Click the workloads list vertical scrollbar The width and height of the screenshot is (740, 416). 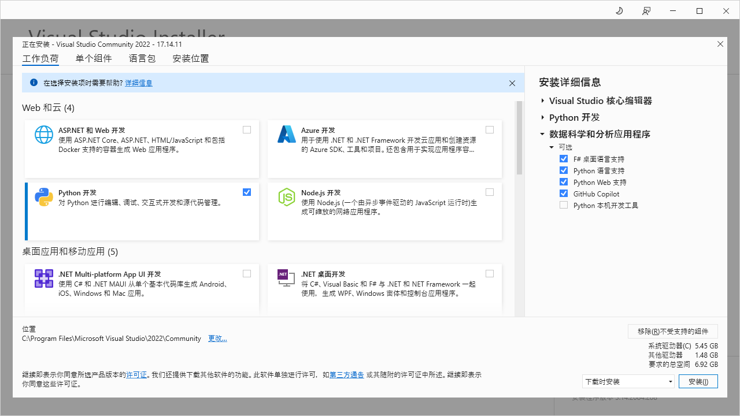[x=519, y=138]
